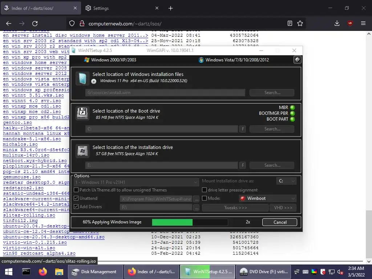Click the BOOTMGR PBR green status light
This screenshot has width=372, height=279.
point(292,113)
